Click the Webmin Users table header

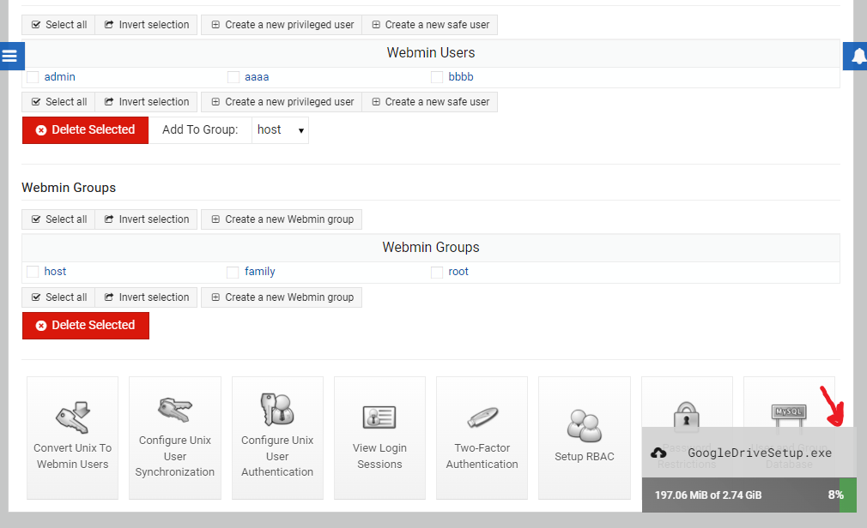pyautogui.click(x=431, y=53)
